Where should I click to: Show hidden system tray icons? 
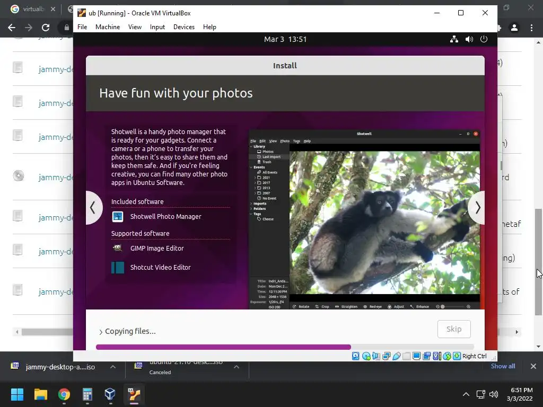tap(466, 394)
